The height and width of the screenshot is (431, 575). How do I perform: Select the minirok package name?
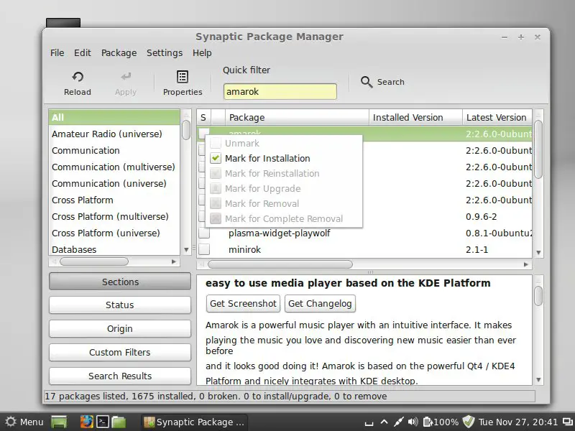click(x=244, y=249)
